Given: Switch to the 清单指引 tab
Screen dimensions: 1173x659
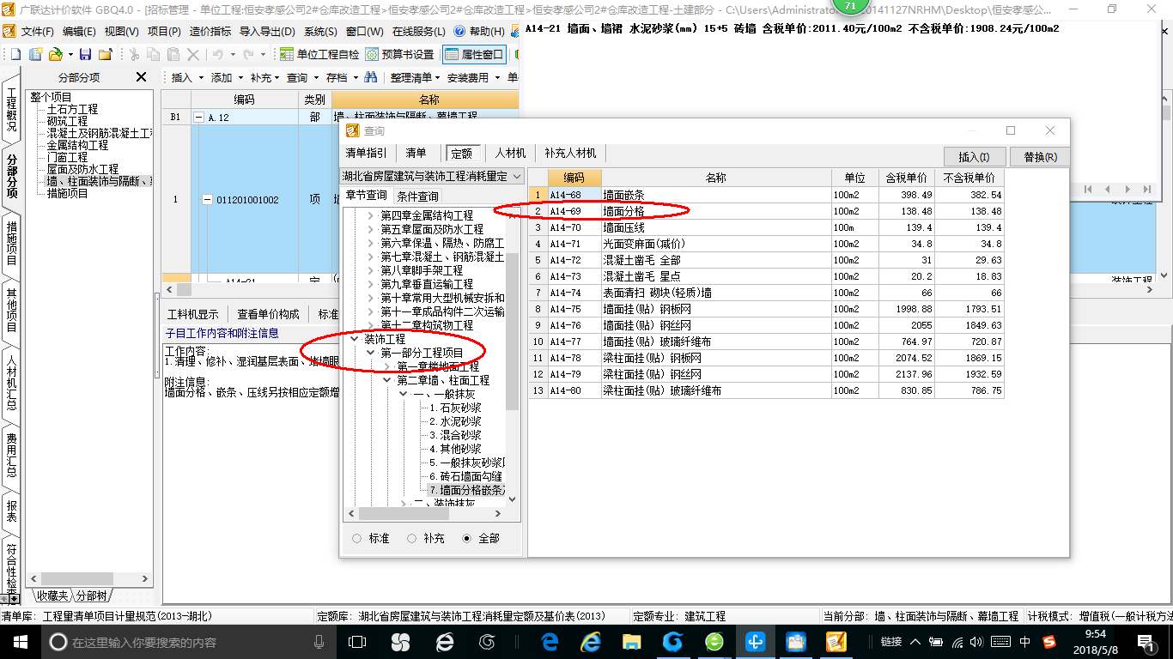Looking at the screenshot, I should pos(367,153).
